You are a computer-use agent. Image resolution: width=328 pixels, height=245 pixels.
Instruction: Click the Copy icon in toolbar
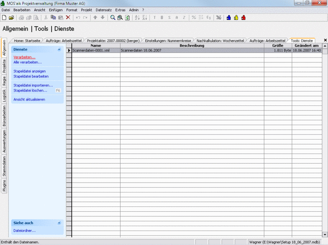(53, 18)
